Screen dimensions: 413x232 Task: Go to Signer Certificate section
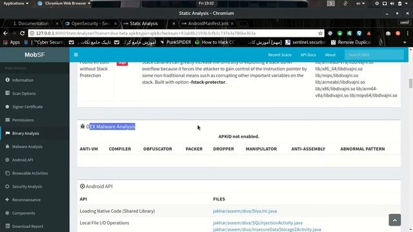(27, 106)
